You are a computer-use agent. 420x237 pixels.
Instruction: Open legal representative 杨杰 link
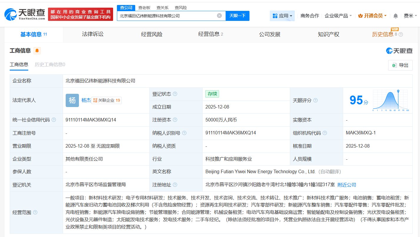click(86, 100)
